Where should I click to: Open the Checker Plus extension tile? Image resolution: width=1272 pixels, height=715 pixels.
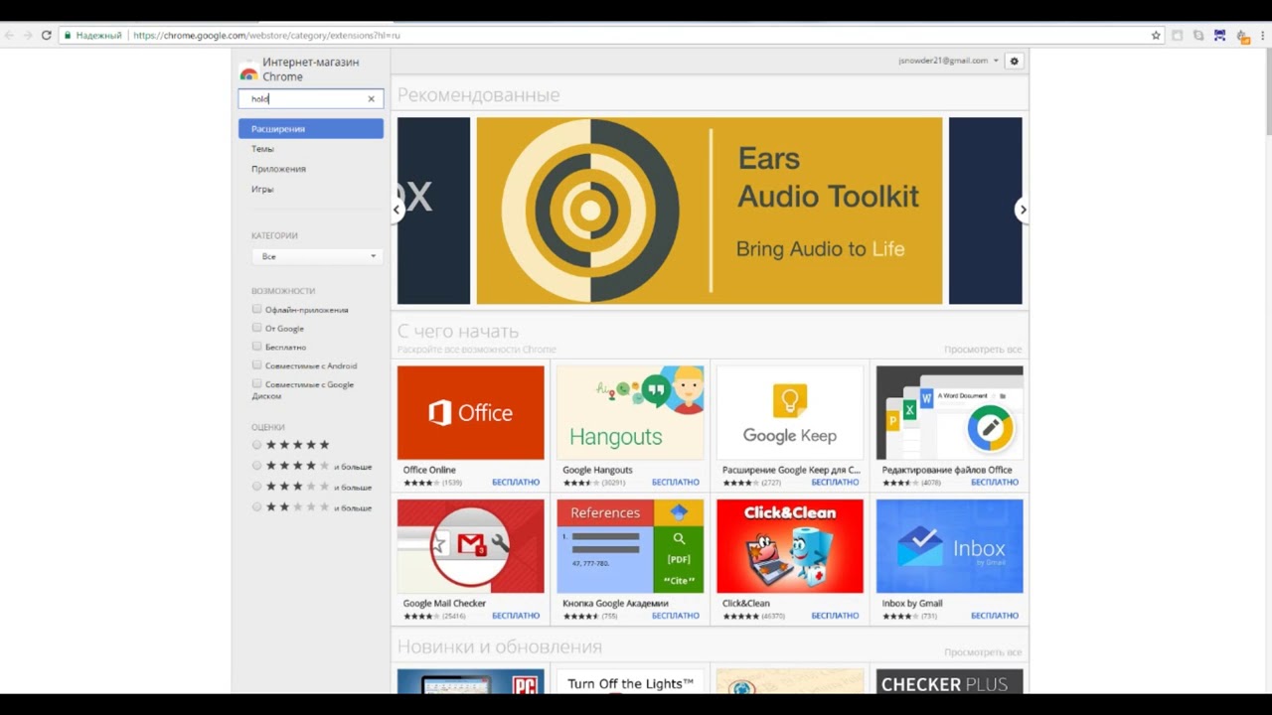[x=950, y=681]
